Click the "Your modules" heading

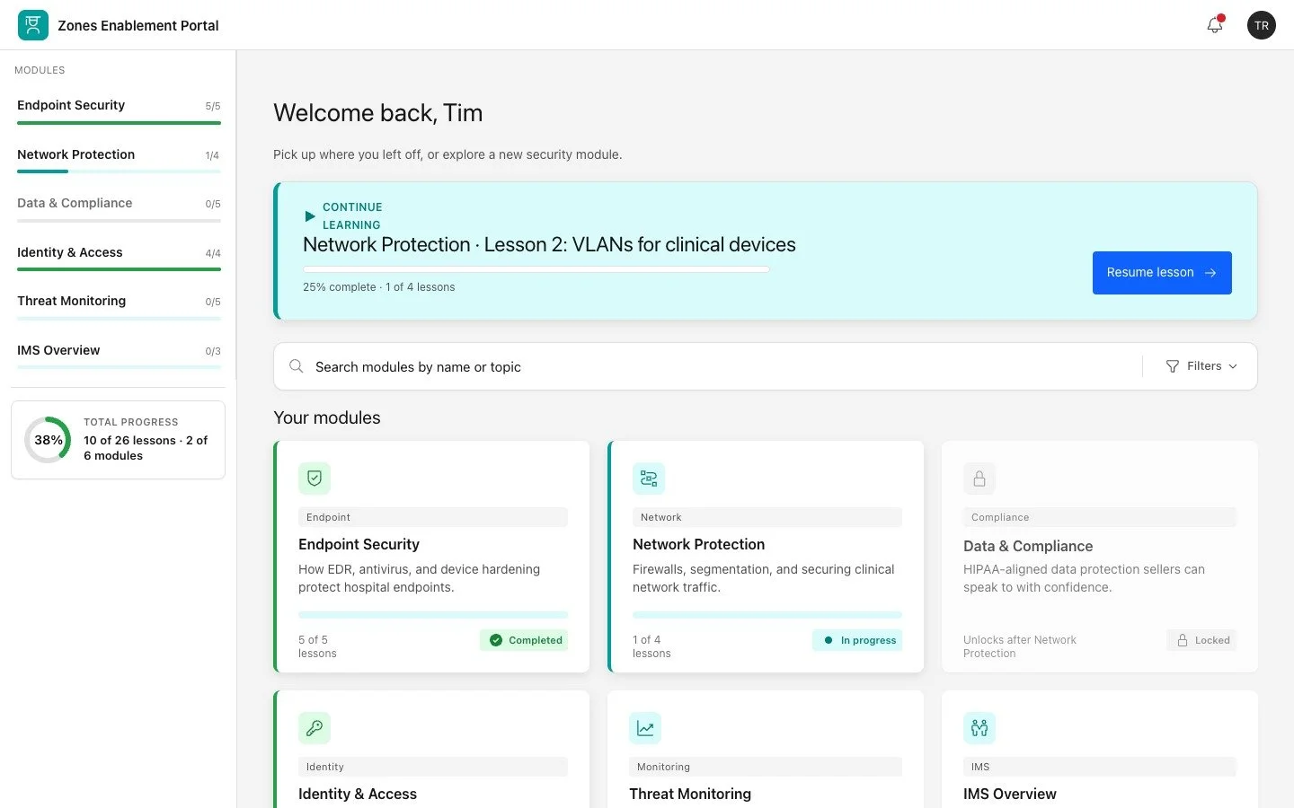tap(327, 417)
